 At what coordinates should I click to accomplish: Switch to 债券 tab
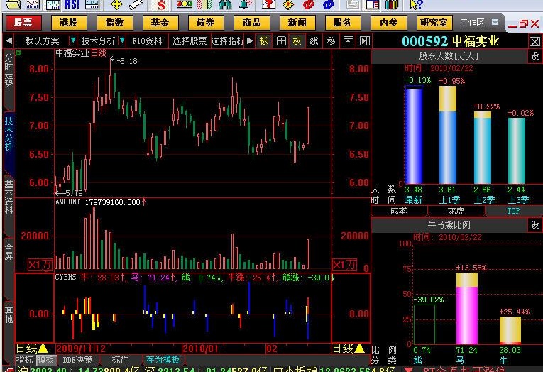pyautogui.click(x=206, y=23)
